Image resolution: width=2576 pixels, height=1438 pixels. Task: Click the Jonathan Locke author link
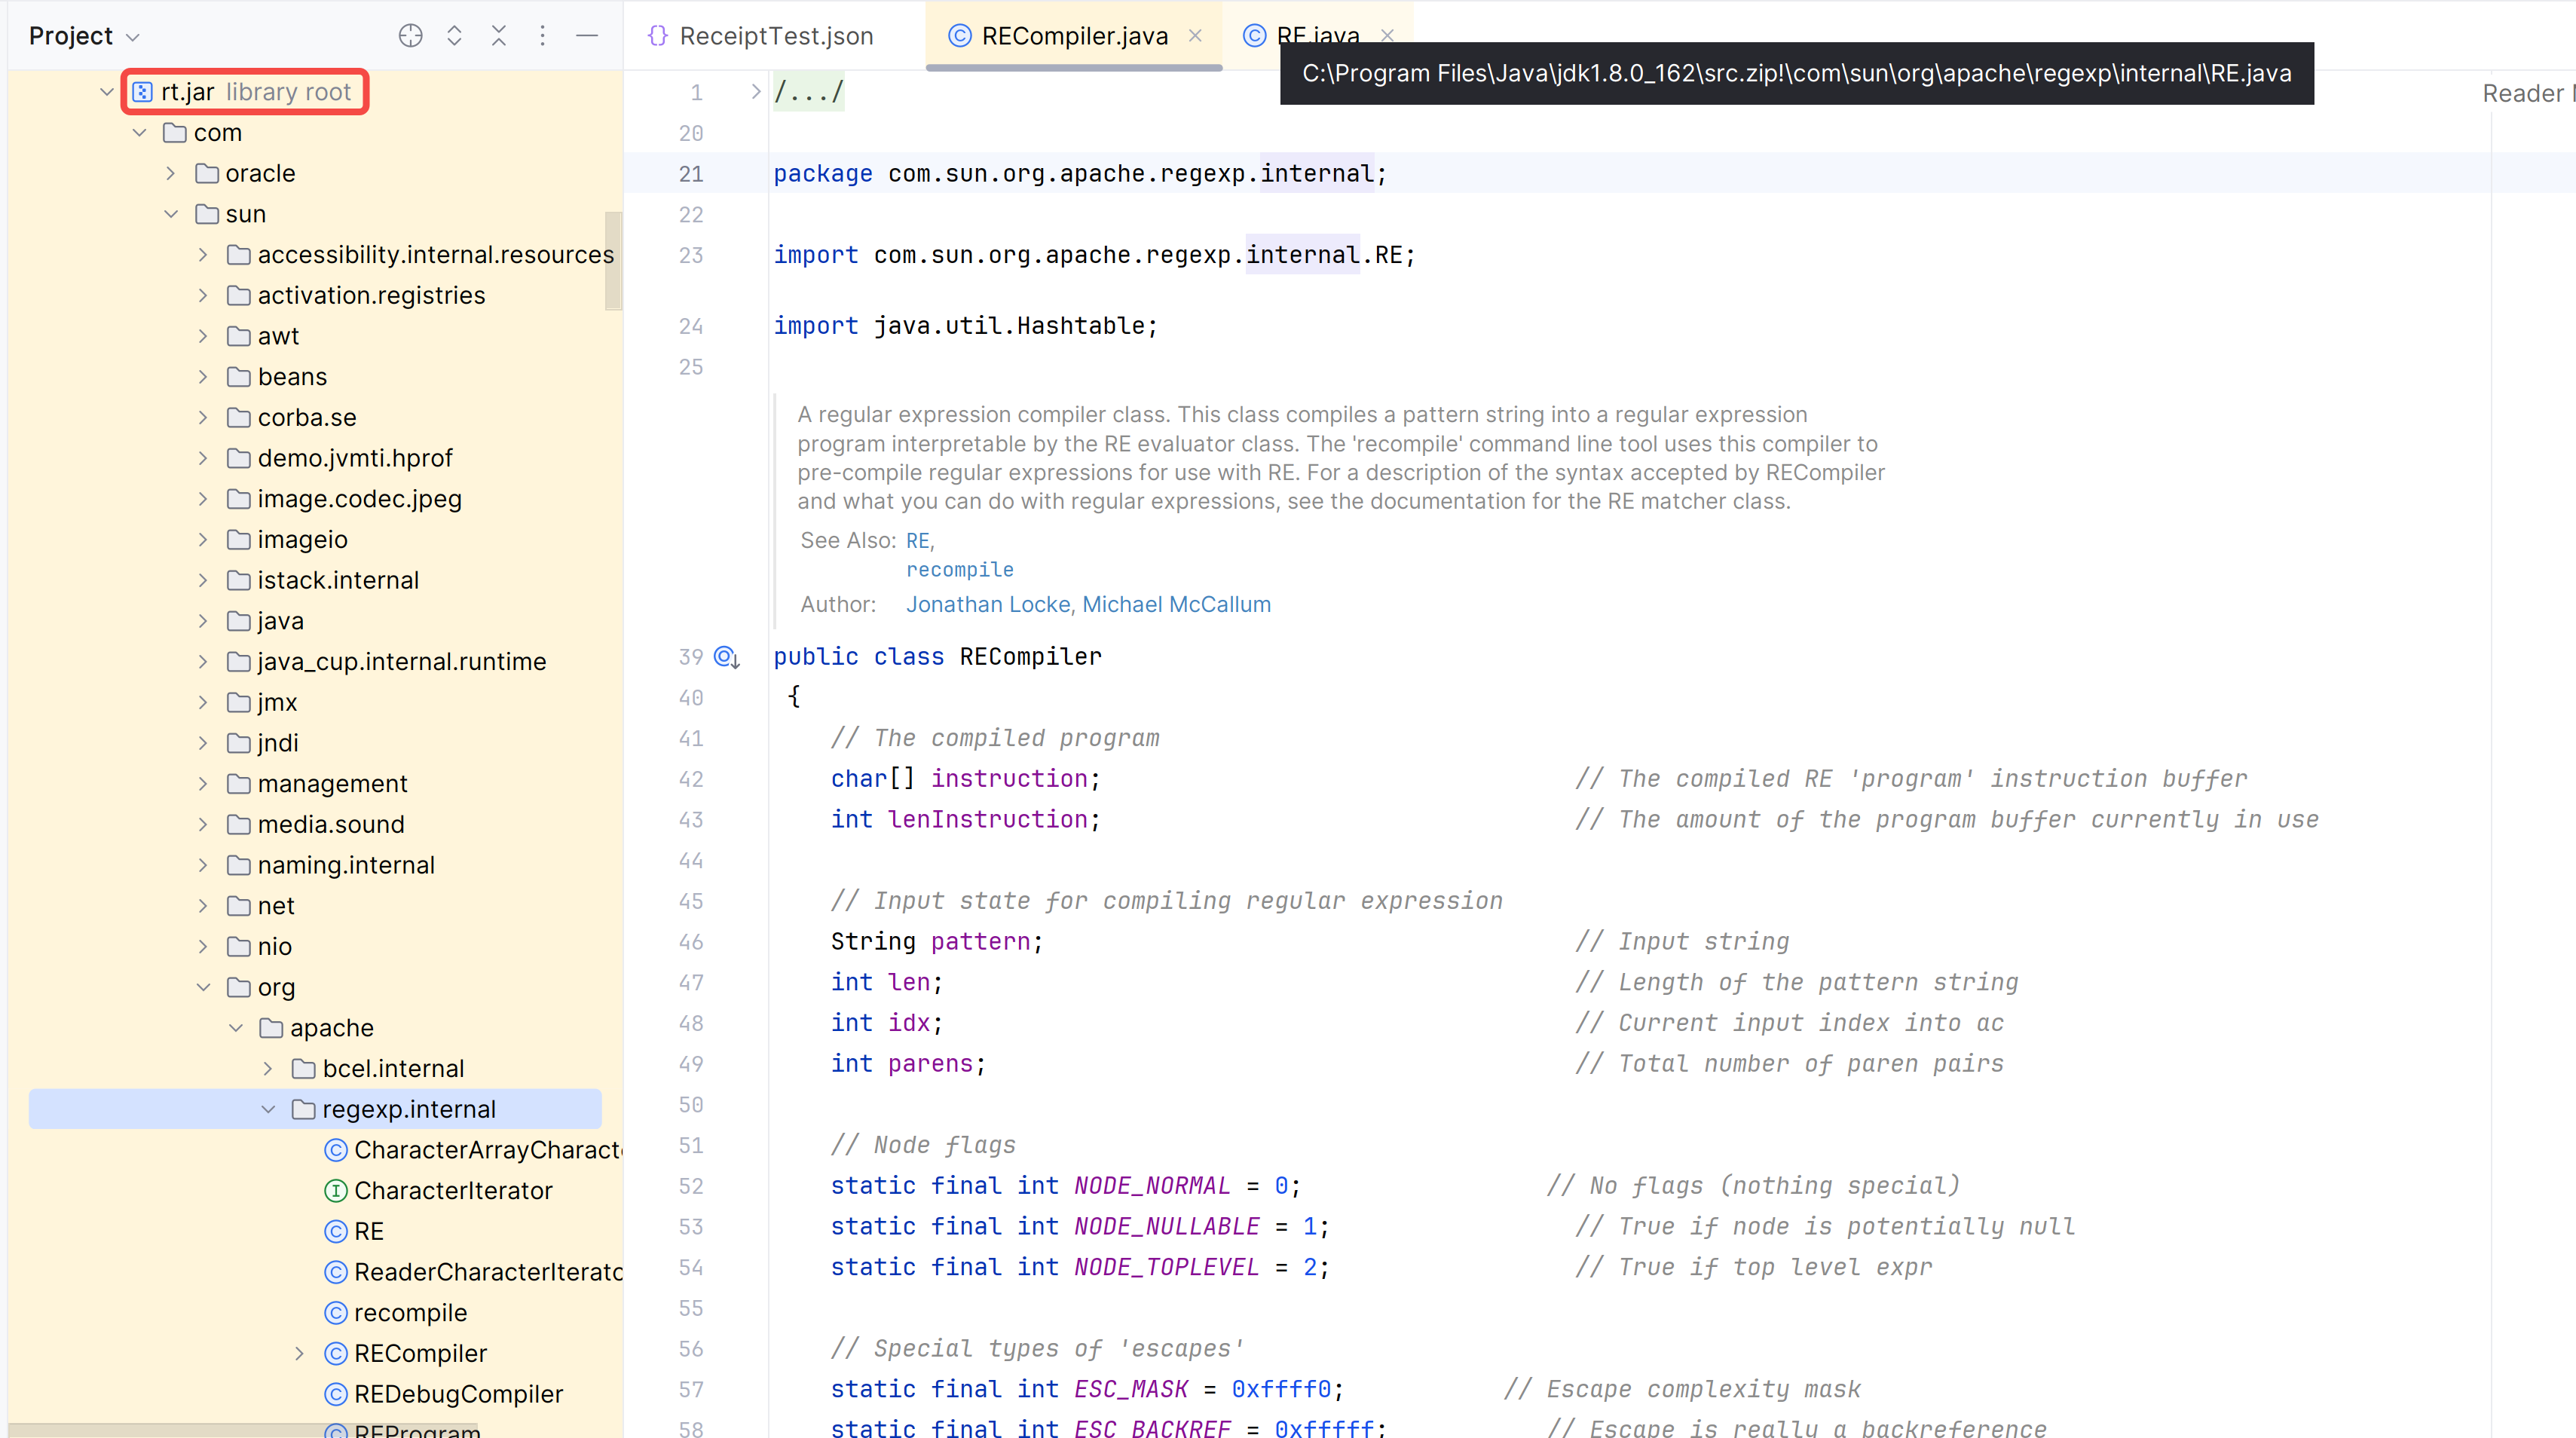tap(986, 605)
